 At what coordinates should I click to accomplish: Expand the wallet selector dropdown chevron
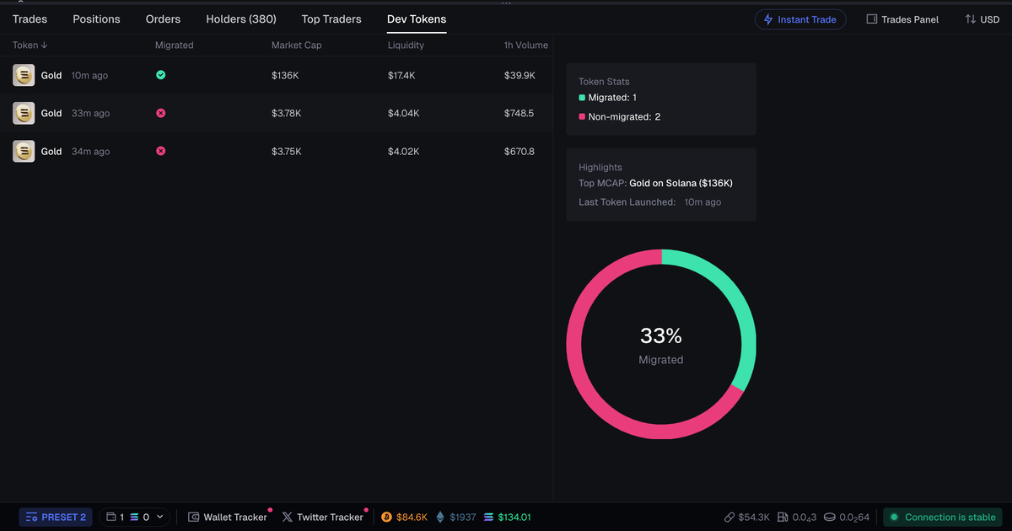coord(160,517)
